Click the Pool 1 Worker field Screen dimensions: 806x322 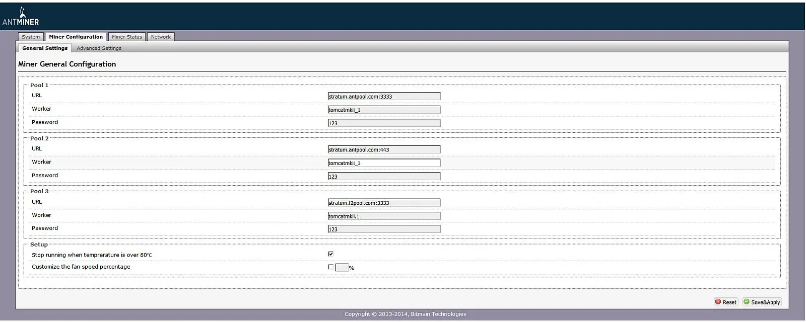(384, 110)
